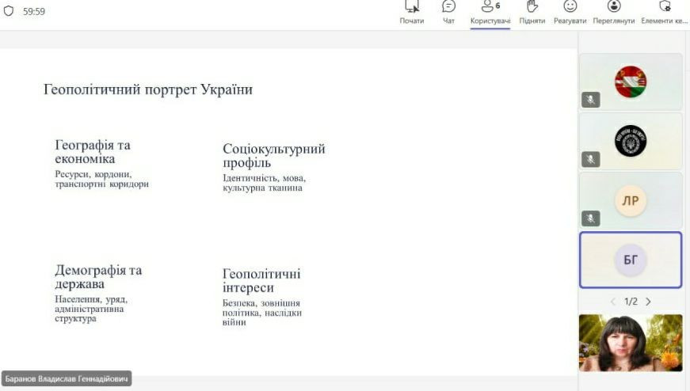690x391 pixels.
Task: Click muted mic icon on ЛР tile
Action: (x=590, y=218)
